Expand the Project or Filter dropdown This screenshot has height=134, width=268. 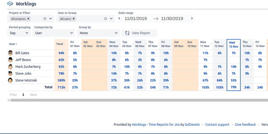click(x=51, y=18)
